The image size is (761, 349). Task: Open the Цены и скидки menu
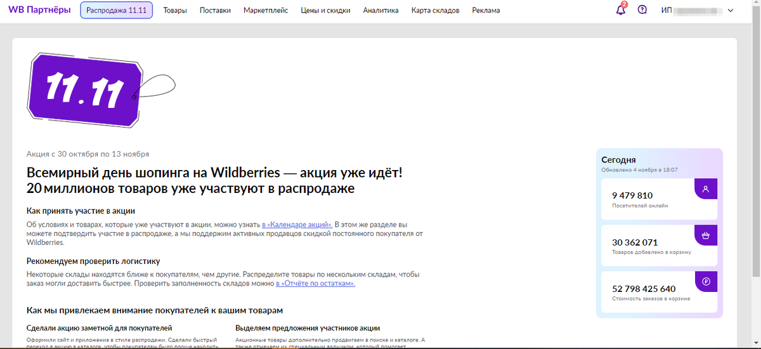click(325, 10)
